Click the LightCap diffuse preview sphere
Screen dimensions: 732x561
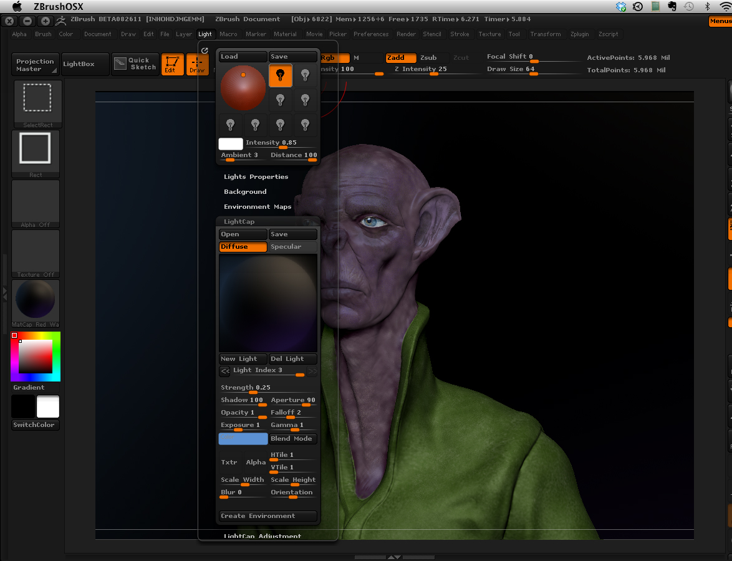pyautogui.click(x=268, y=302)
